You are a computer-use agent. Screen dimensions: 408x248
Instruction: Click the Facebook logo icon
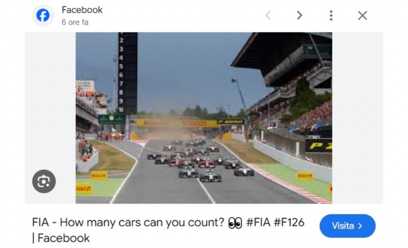[43, 15]
